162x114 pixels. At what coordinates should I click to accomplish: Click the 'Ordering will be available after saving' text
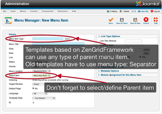click(x=50, y=80)
